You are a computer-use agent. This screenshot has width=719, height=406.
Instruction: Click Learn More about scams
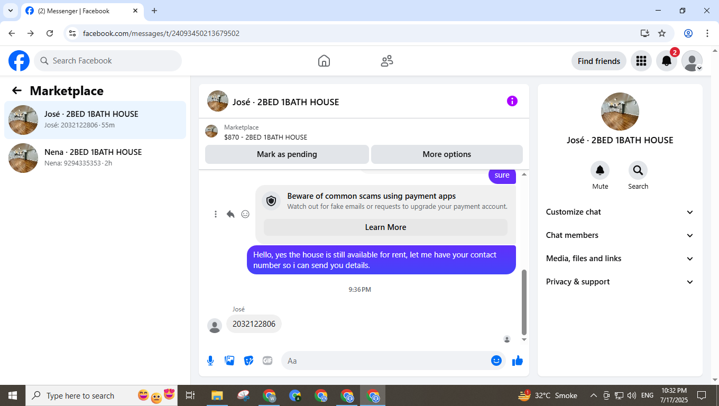click(x=385, y=227)
